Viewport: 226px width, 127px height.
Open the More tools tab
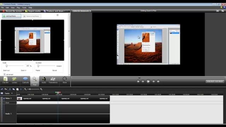[65, 80]
